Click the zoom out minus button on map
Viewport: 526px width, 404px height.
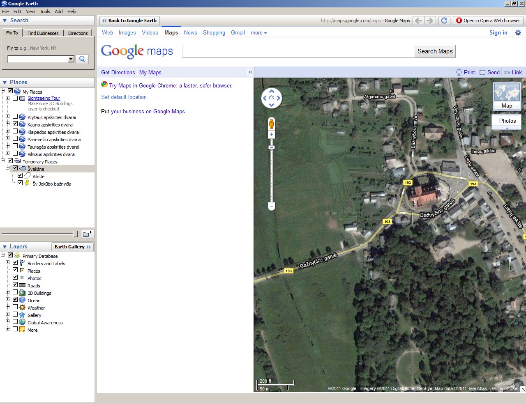[271, 206]
